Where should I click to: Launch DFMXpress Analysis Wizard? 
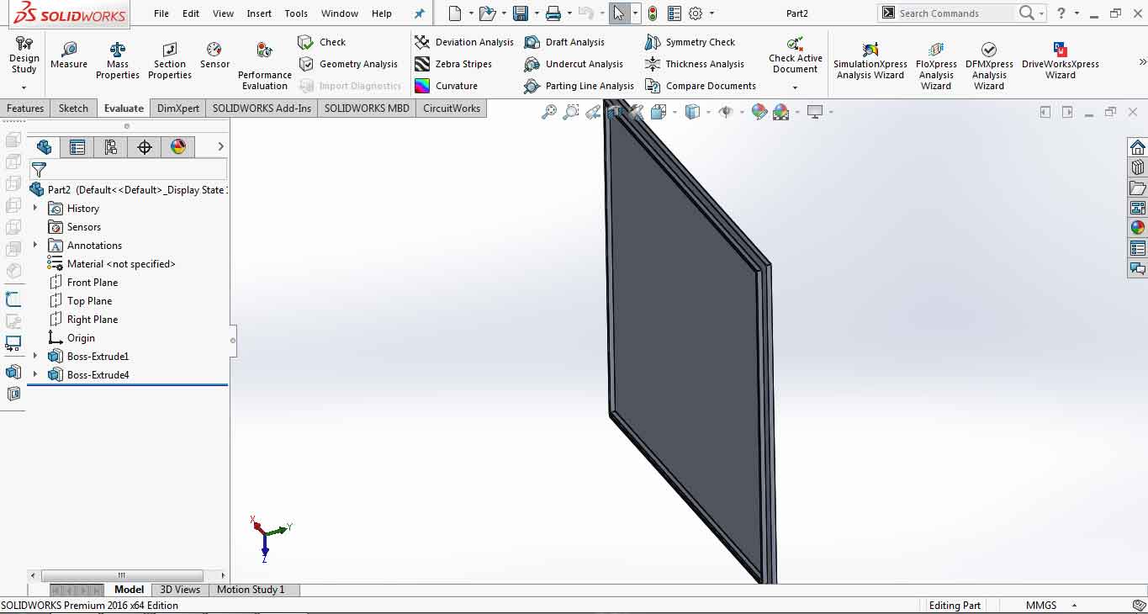point(989,66)
